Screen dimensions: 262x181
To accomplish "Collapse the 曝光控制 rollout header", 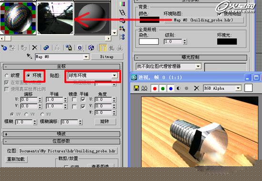I will [191, 57].
